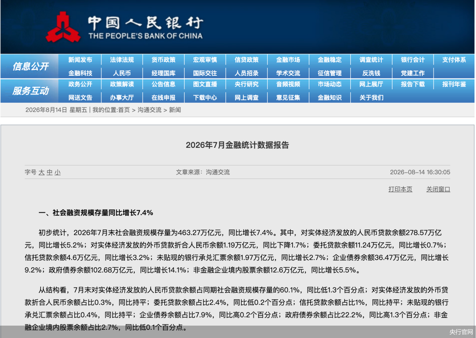This screenshot has width=476, height=338.
Task: Open 公告信息 link
Action: (163, 84)
